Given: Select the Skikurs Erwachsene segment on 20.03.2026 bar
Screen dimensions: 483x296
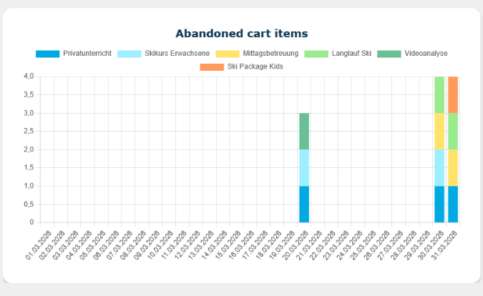Looking at the screenshot, I should click(x=304, y=167).
